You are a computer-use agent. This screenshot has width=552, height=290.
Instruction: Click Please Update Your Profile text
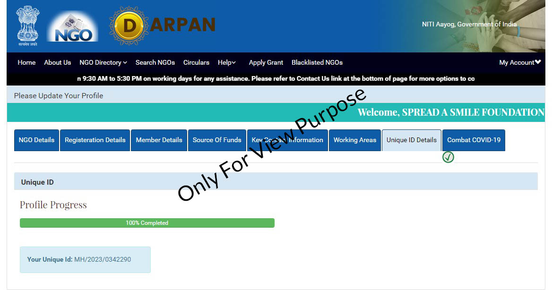tap(59, 96)
